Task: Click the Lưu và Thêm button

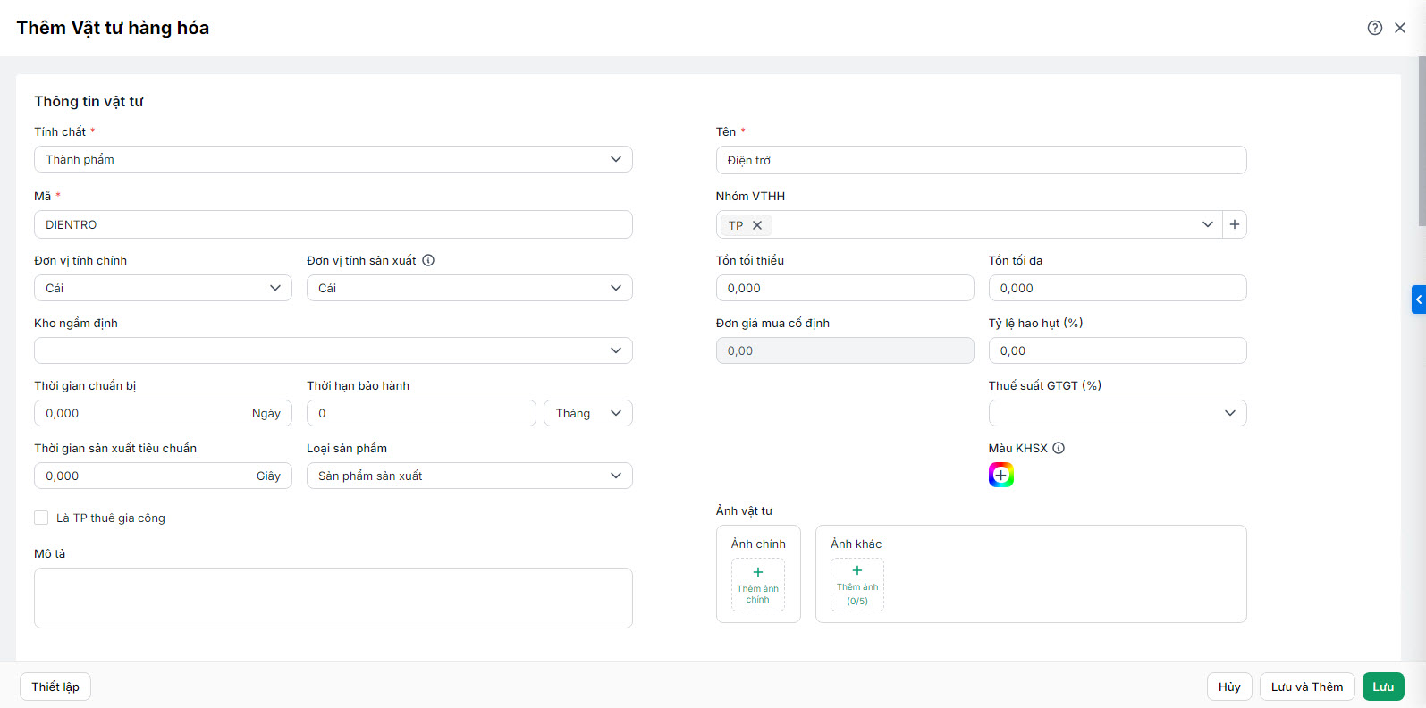Action: pyautogui.click(x=1307, y=687)
